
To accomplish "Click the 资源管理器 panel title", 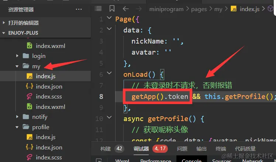I will (21, 10).
